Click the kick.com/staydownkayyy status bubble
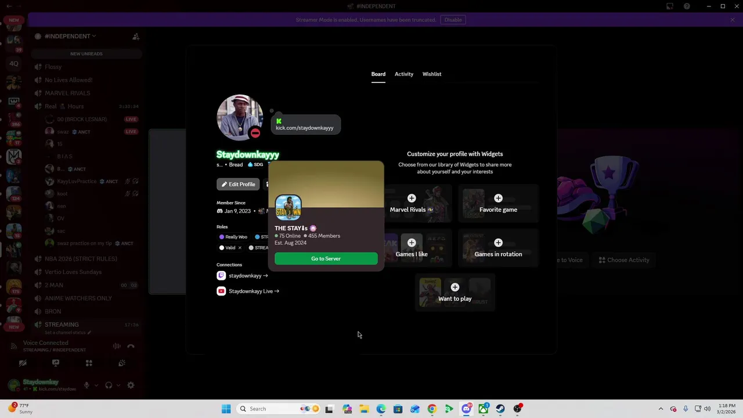The height and width of the screenshot is (418, 743). (x=305, y=125)
